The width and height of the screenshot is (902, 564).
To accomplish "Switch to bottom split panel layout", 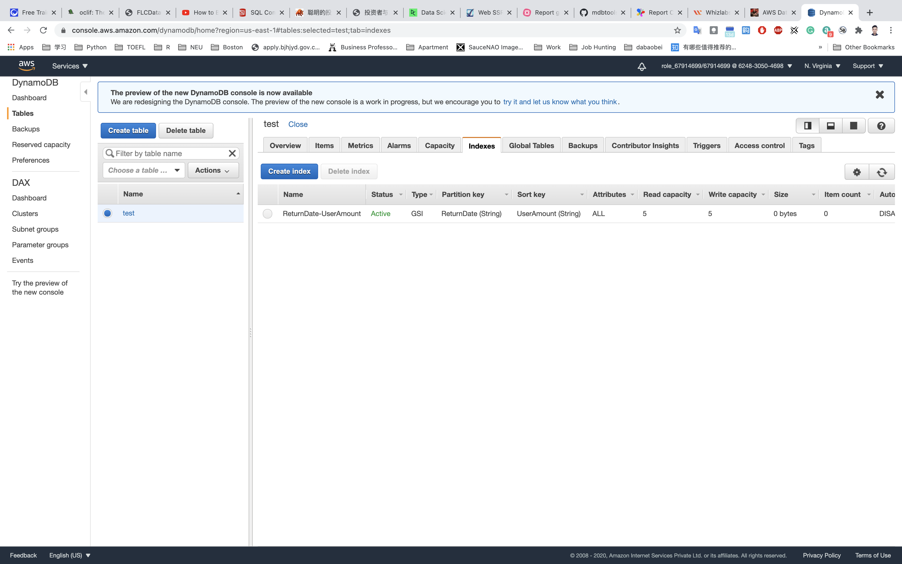I will [x=831, y=126].
